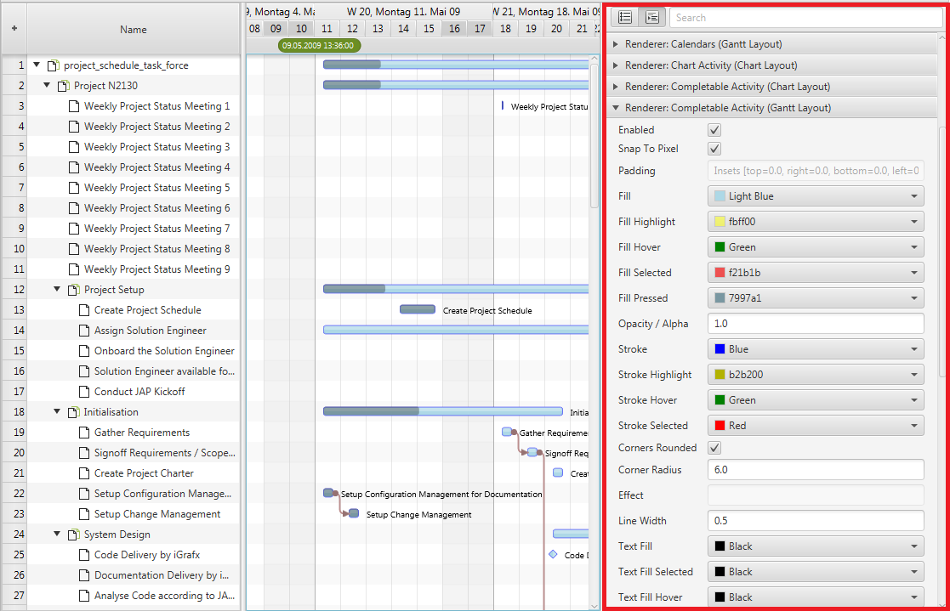Viewport: 950px width, 611px height.
Task: Collapse the Initialisation group
Action: (57, 412)
